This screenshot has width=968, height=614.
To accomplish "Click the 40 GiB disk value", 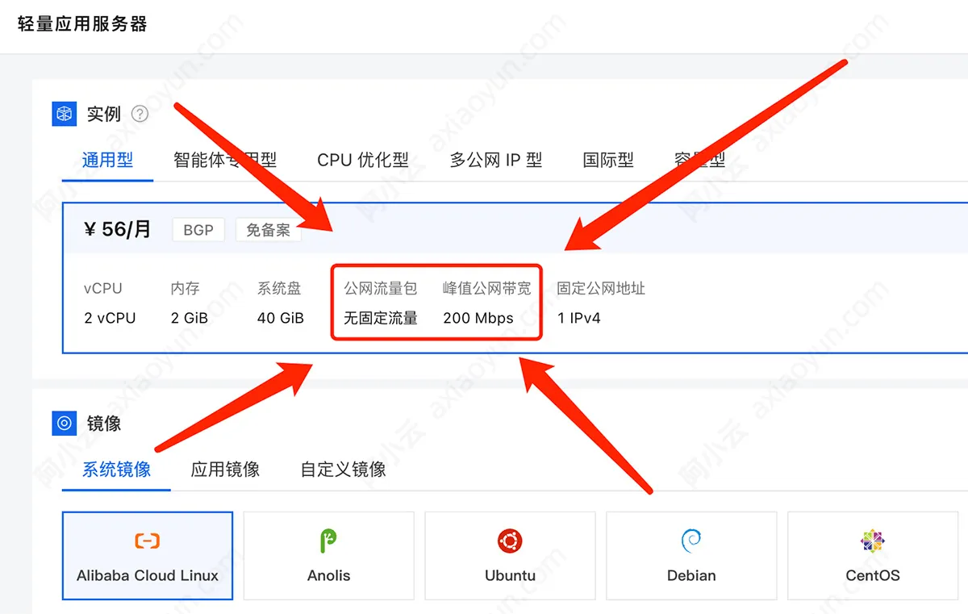I will [281, 318].
